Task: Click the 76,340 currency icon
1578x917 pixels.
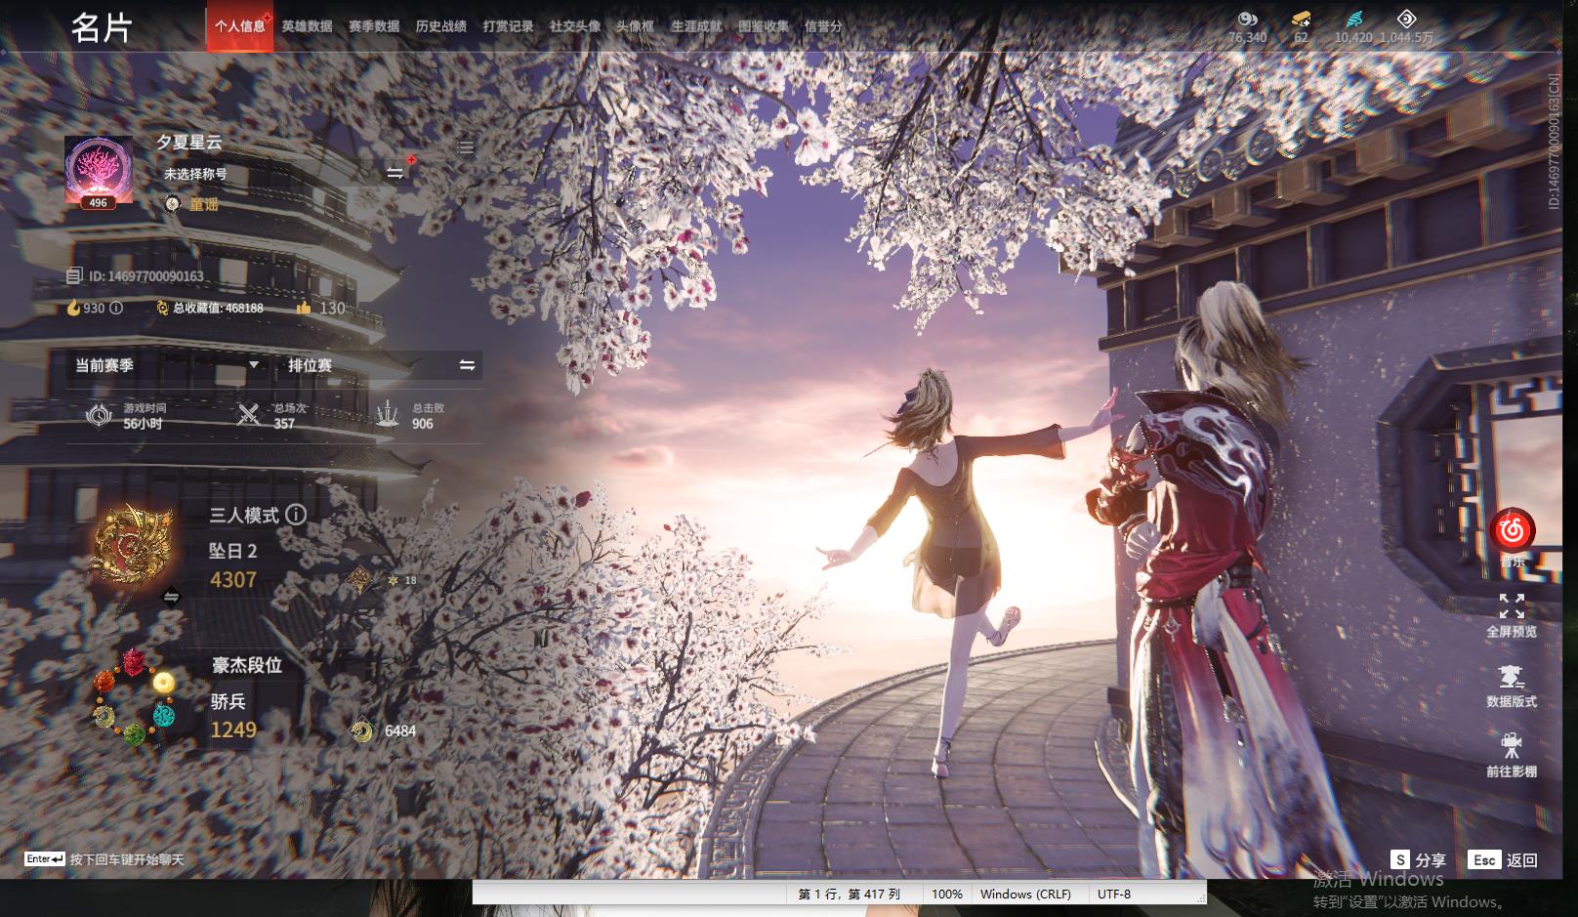Action: point(1247,19)
